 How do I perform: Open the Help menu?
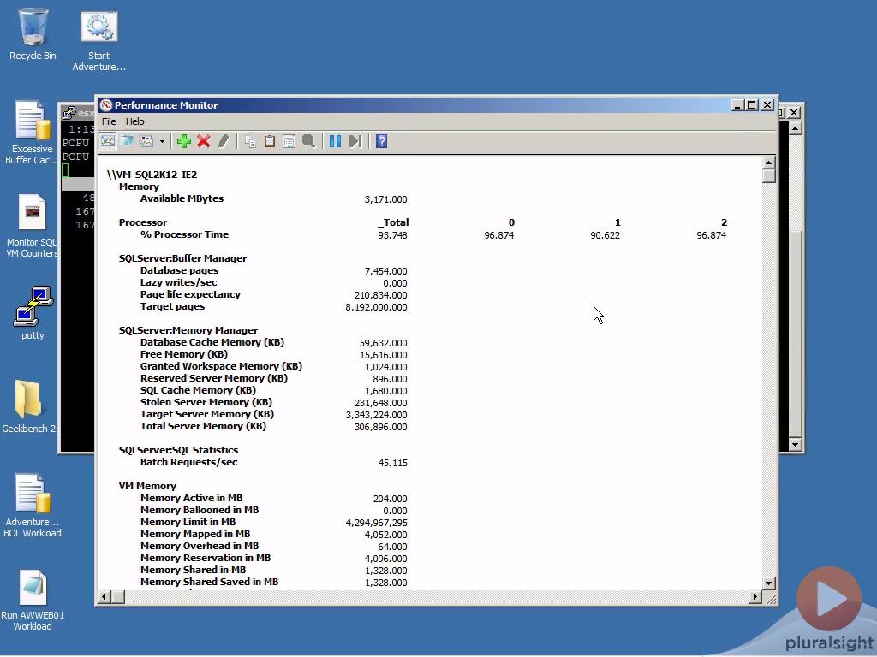pos(134,121)
